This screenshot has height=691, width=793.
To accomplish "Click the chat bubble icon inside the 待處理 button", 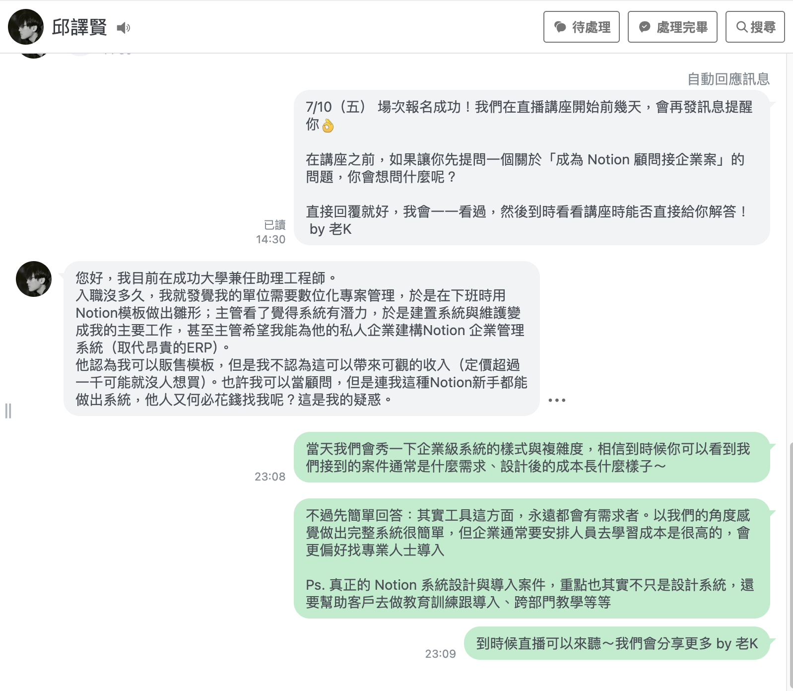I will pyautogui.click(x=560, y=27).
